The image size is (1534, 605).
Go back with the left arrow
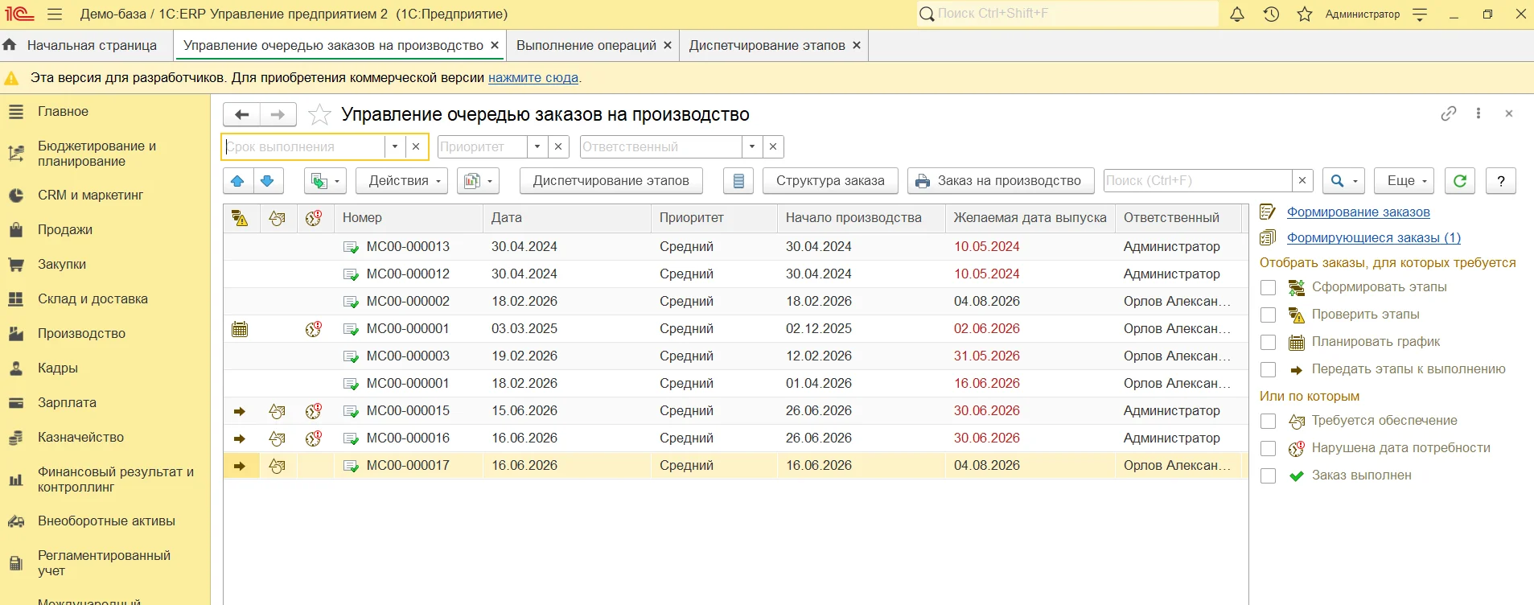[x=241, y=114]
